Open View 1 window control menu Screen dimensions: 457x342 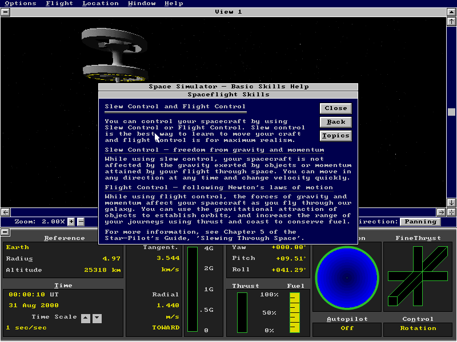click(5, 11)
